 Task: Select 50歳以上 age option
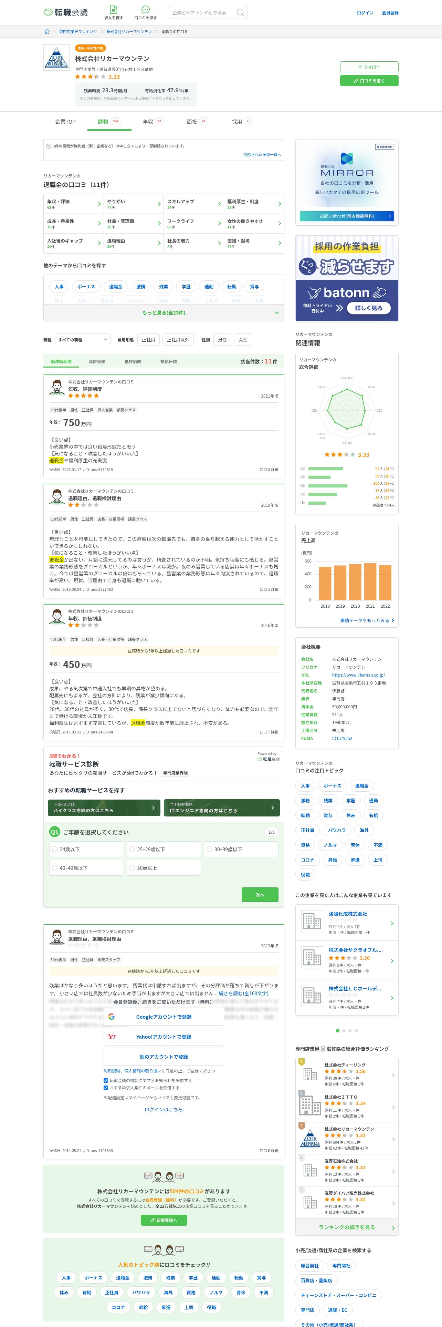(x=164, y=868)
